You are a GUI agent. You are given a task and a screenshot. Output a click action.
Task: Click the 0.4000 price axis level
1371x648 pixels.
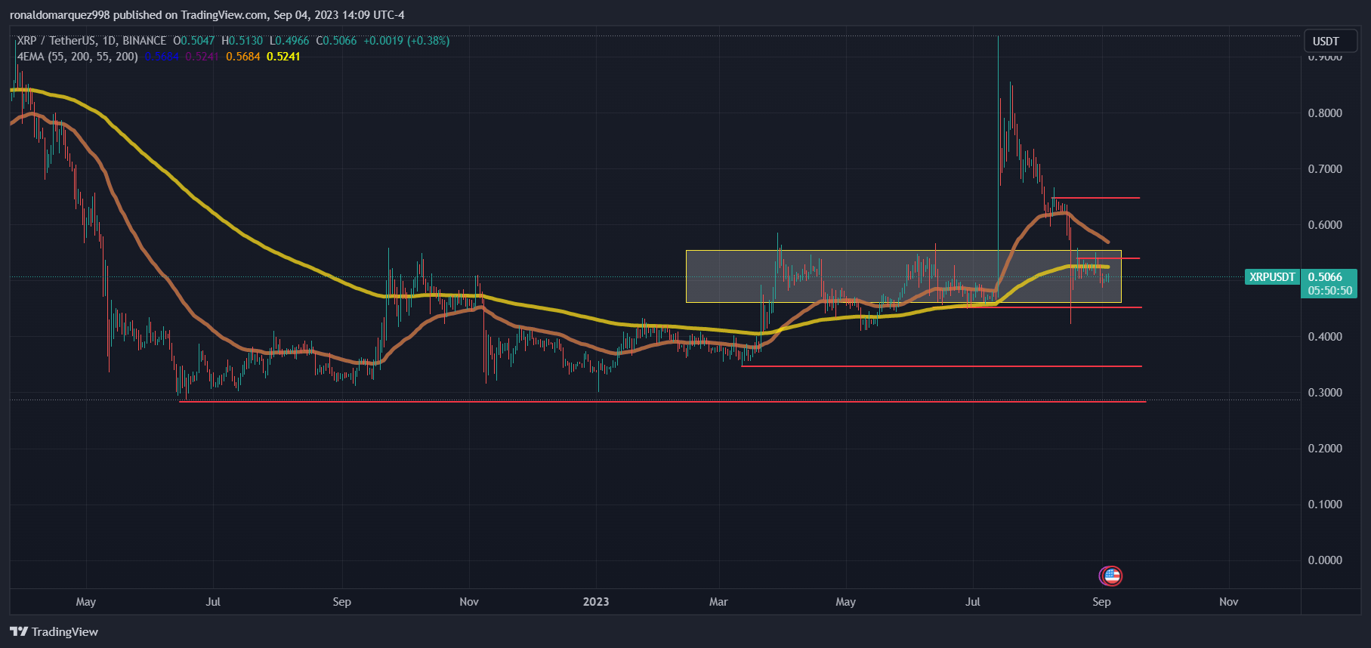pos(1325,337)
